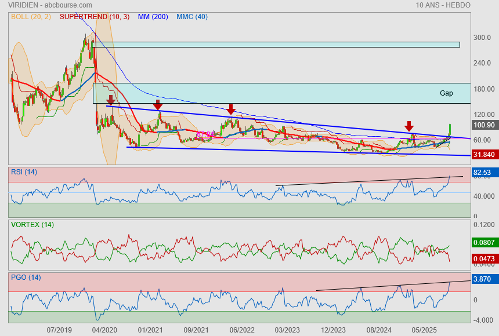This screenshot has height=336, width=499.
Task: Click the blue 100.90 price tag
Action: [484, 125]
